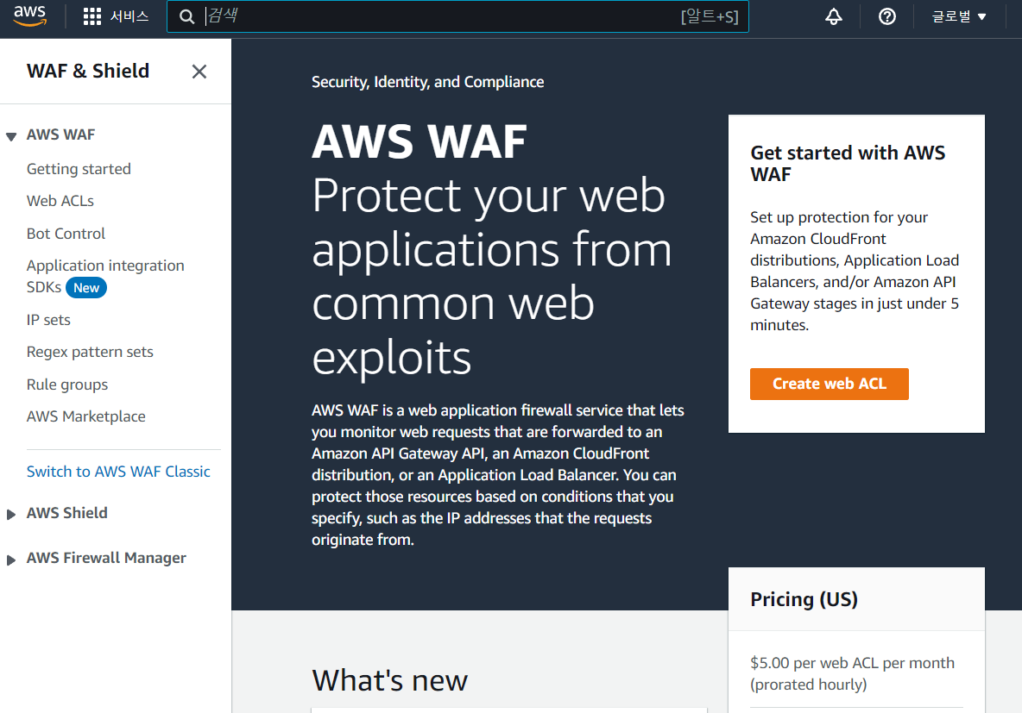Image resolution: width=1022 pixels, height=713 pixels.
Task: Open the notifications bell icon
Action: 834,17
